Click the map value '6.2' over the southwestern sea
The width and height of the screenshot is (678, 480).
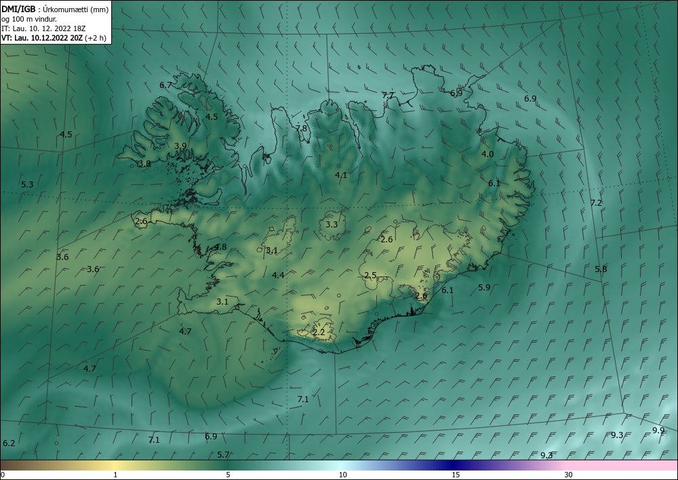(9, 443)
